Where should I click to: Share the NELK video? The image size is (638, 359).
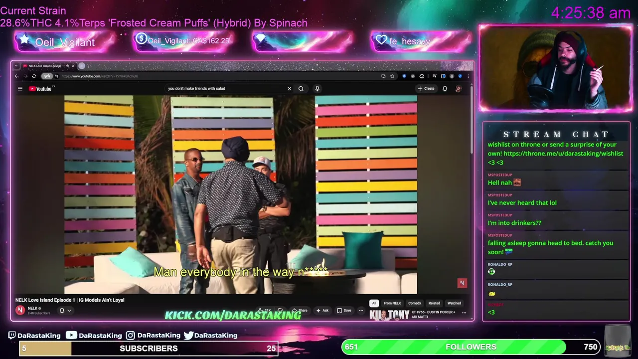coord(300,311)
